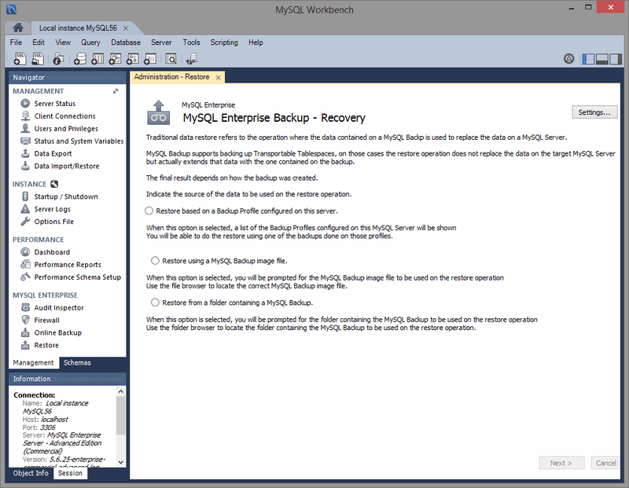Create a new SQL tab icon

pyautogui.click(x=20, y=59)
